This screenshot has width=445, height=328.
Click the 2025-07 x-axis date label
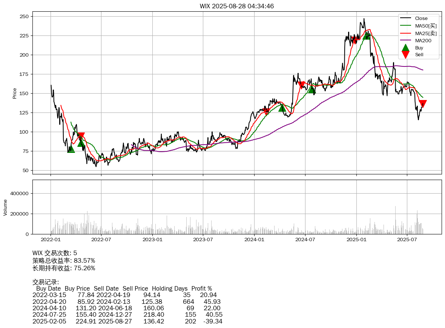pos(407,239)
